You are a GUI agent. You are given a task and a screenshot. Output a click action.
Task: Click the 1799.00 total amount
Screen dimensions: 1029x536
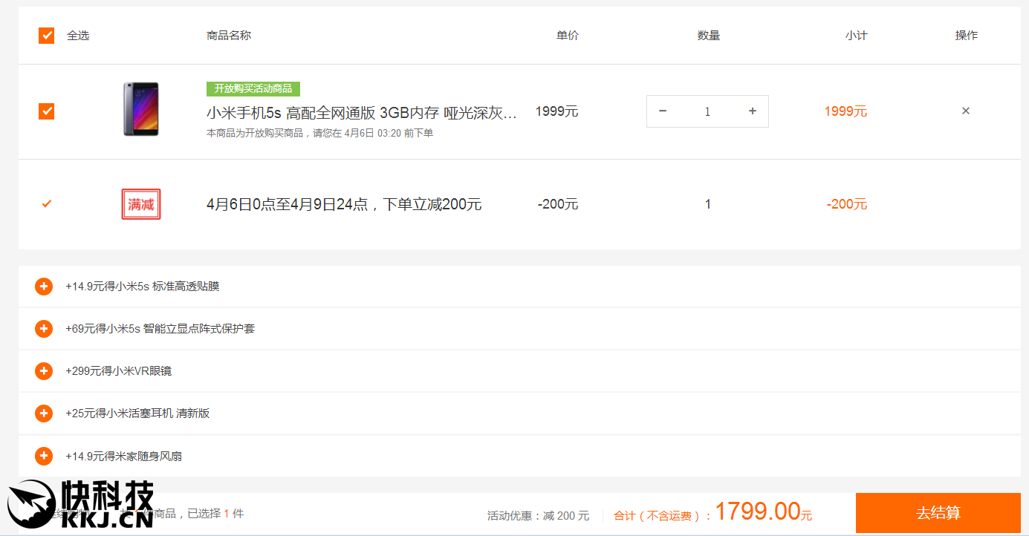click(758, 512)
